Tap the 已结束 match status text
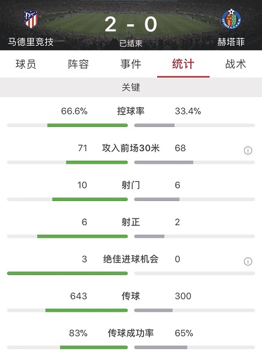Screen dimensions: 262x354 click(131, 43)
